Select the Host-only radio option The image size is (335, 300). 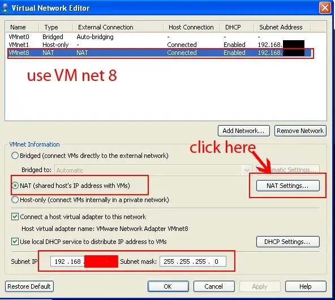pyautogui.click(x=15, y=200)
